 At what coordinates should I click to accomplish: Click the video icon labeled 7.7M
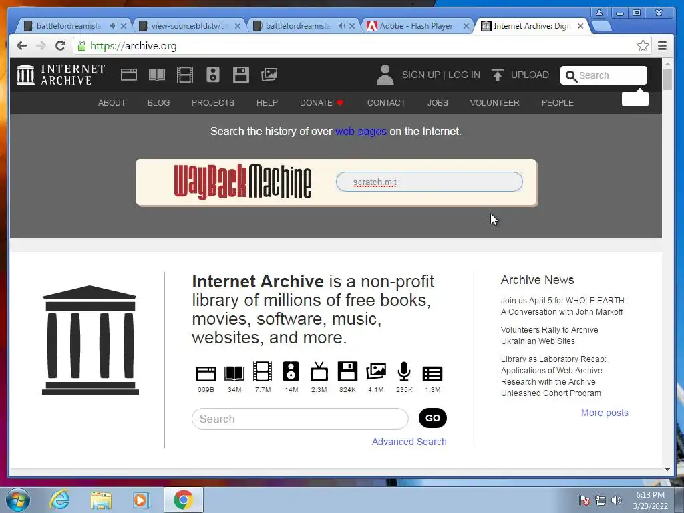[x=263, y=371]
